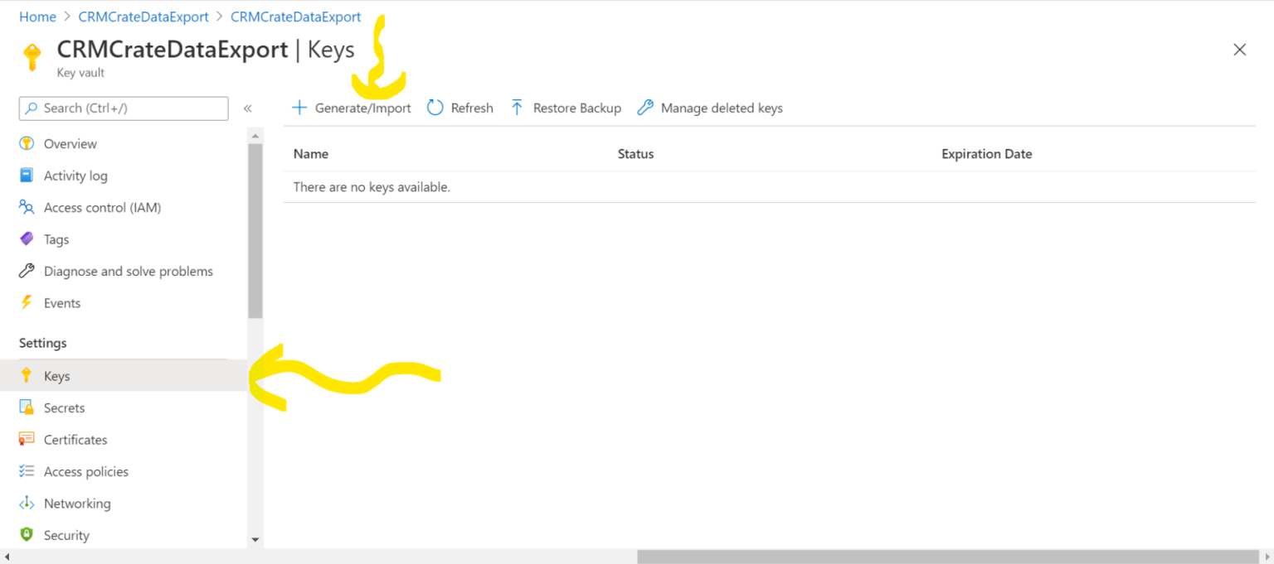Click the horizontal scrollbar thumb at bottom
The height and width of the screenshot is (564, 1274).
pos(947,557)
